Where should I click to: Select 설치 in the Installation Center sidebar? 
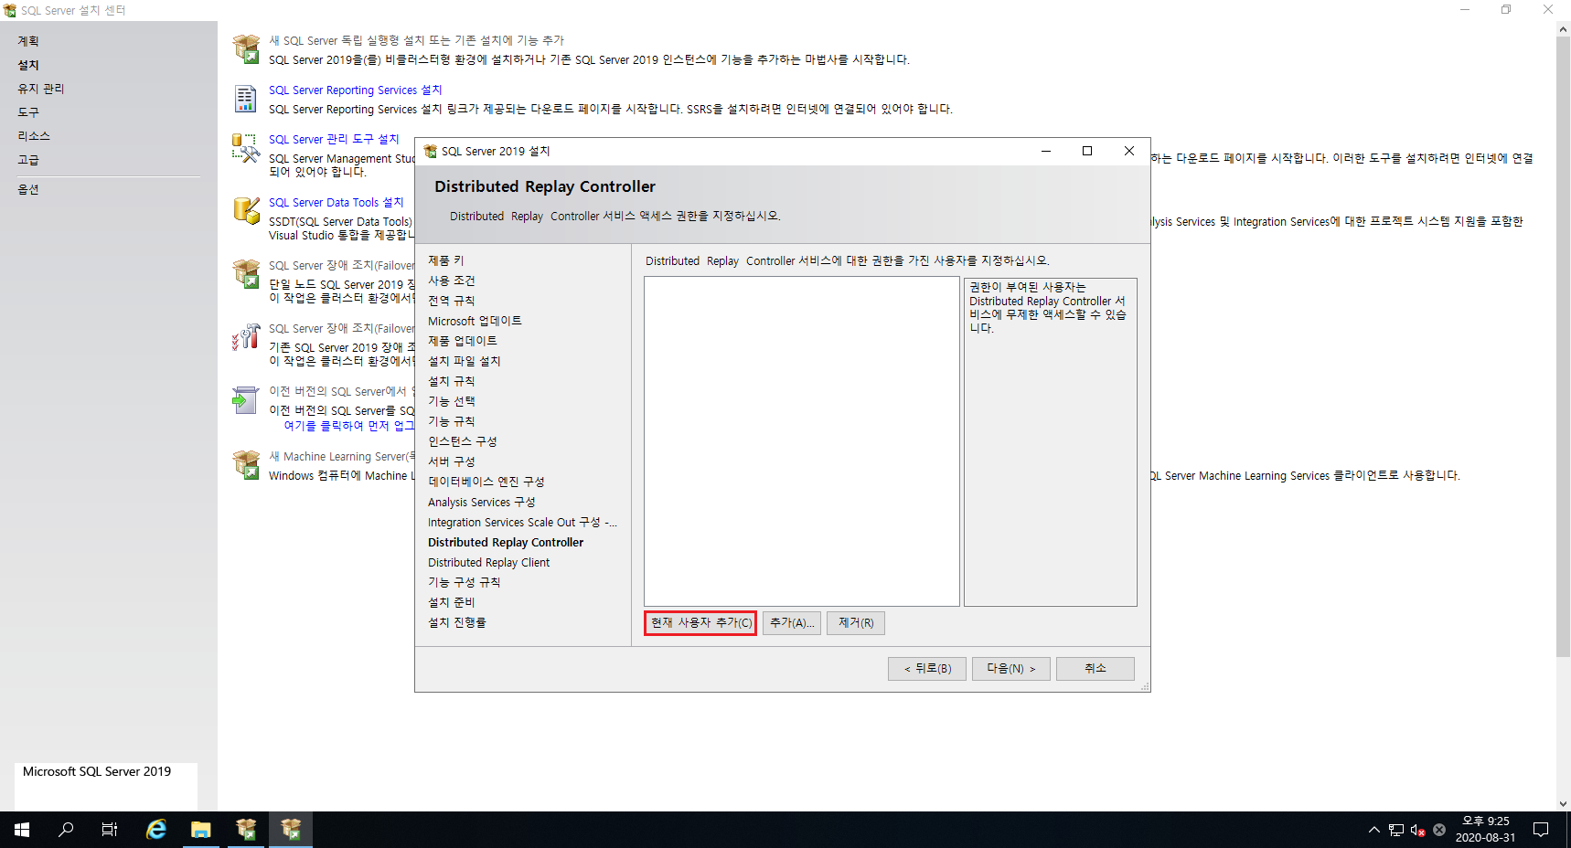point(28,65)
